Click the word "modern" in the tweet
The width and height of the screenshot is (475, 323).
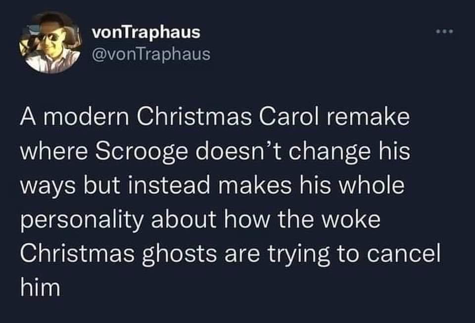[85, 119]
